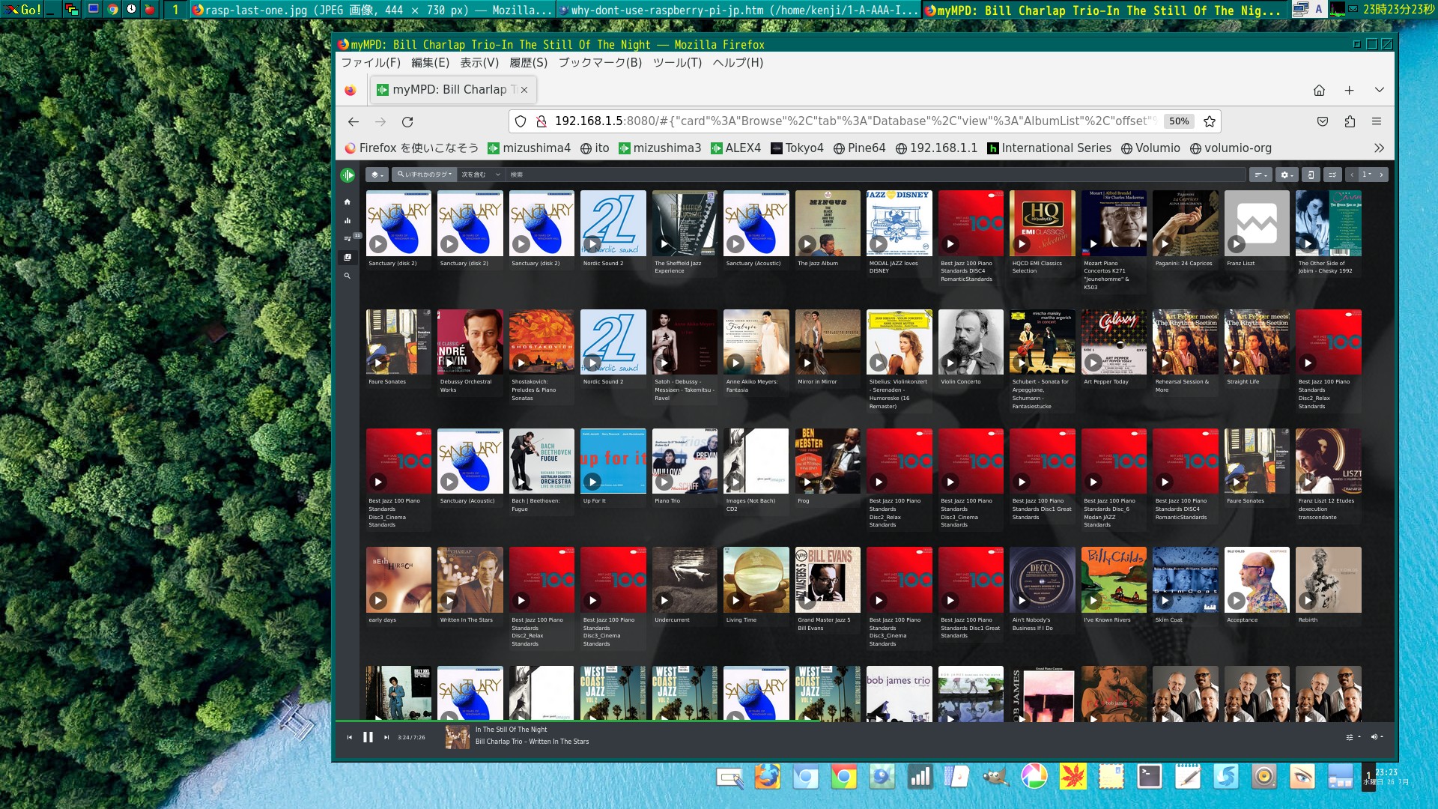The width and height of the screenshot is (1438, 809).
Task: Expand the view settings gear dropdown
Action: (x=1286, y=175)
